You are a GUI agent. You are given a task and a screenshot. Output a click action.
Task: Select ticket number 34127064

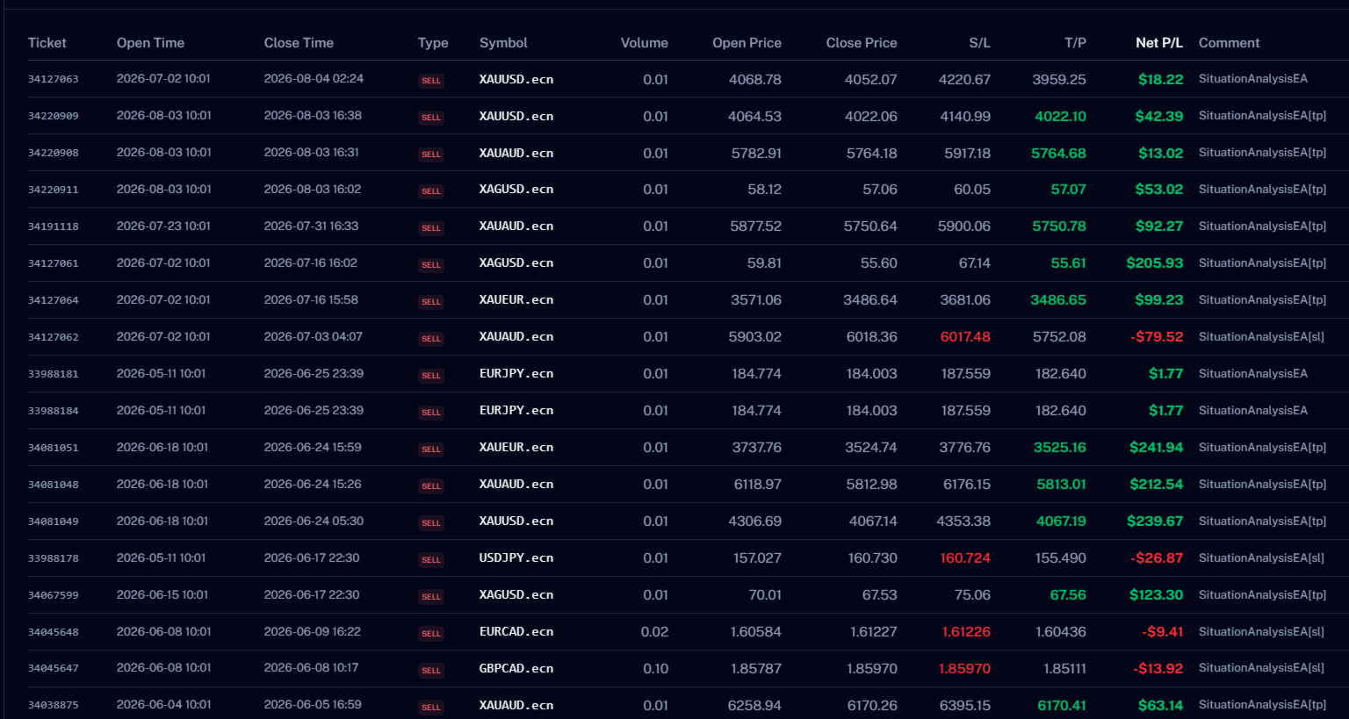(54, 300)
